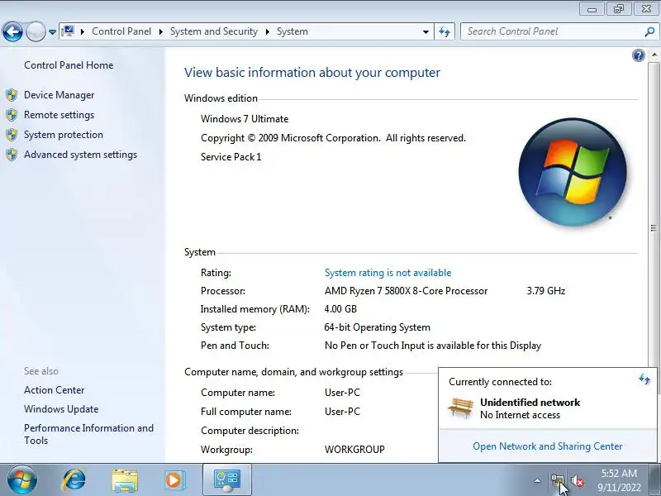Open Windows Explorer from the taskbar
The image size is (661, 496).
[125, 480]
